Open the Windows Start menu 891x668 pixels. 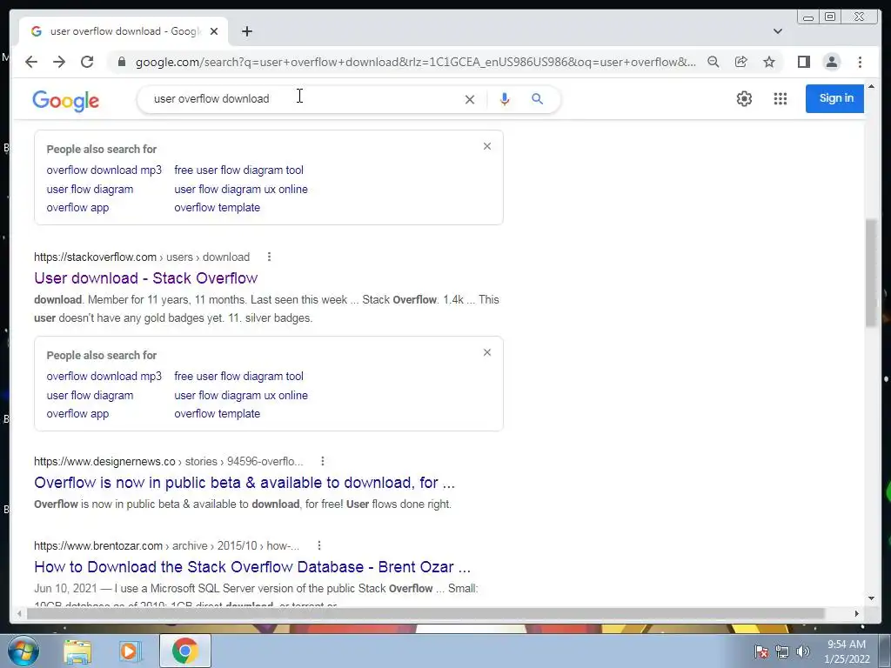click(22, 651)
